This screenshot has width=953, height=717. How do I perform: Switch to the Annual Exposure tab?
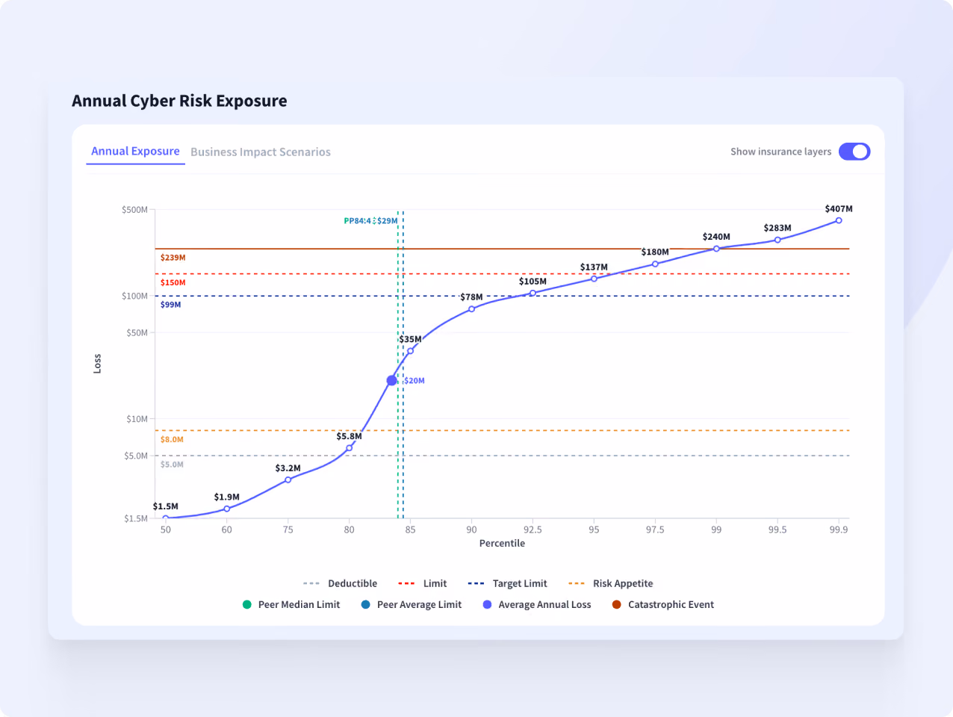click(135, 151)
